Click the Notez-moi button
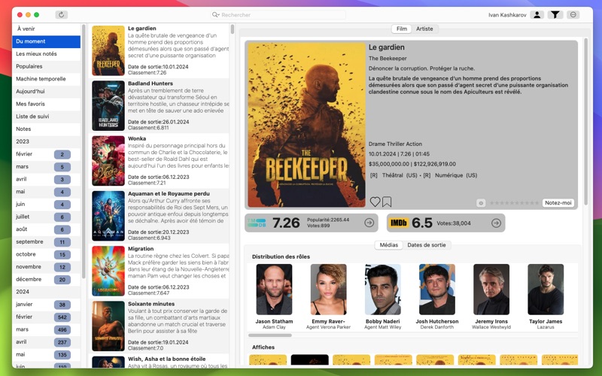Screen dimensions: 602x376 pyautogui.click(x=558, y=202)
